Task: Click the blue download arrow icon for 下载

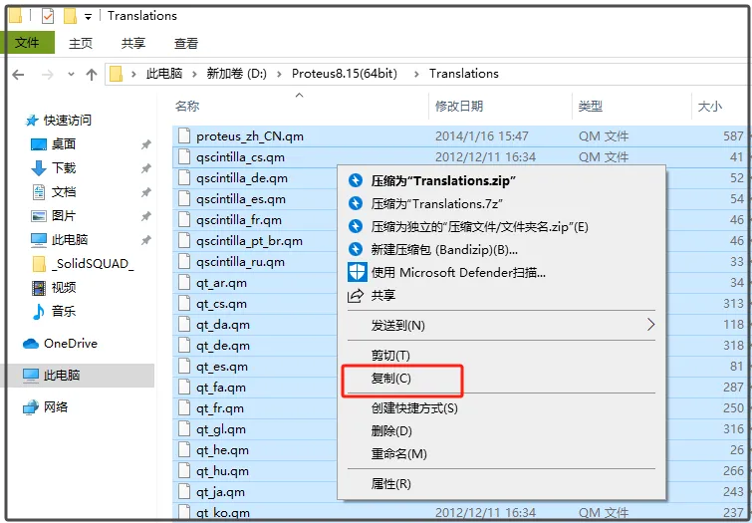Action: click(x=39, y=168)
